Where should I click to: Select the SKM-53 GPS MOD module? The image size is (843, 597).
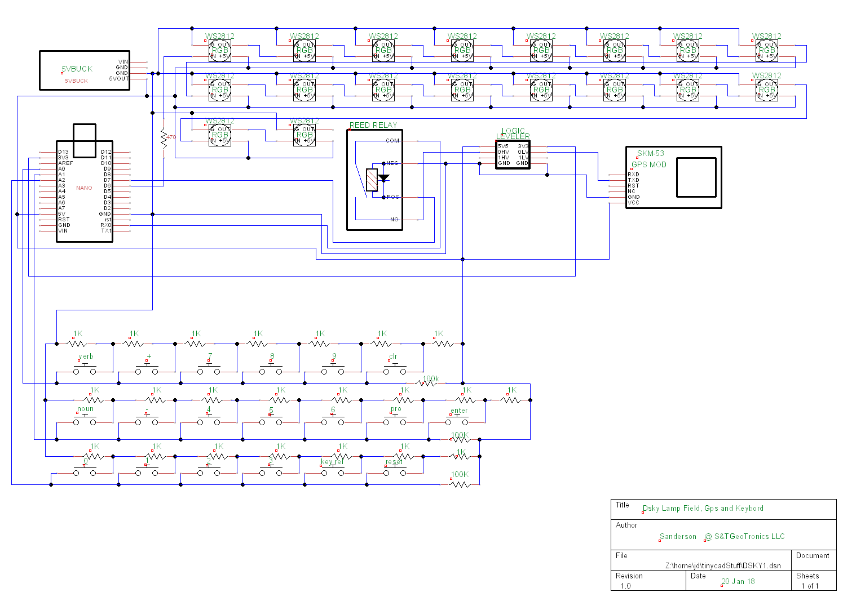(674, 177)
